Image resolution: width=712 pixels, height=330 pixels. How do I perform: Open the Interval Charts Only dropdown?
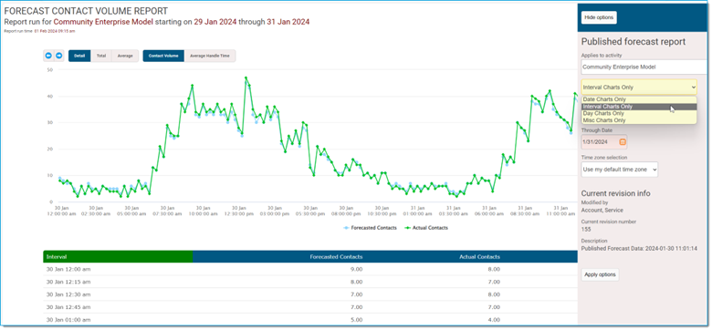[639, 87]
